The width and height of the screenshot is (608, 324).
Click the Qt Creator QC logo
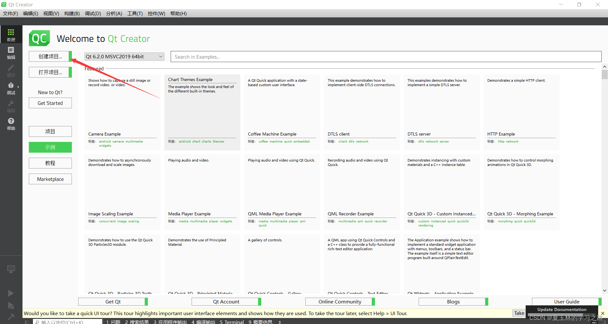(40, 38)
